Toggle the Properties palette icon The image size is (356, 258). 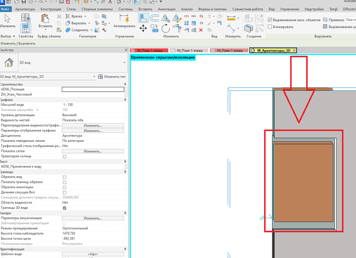point(26,28)
